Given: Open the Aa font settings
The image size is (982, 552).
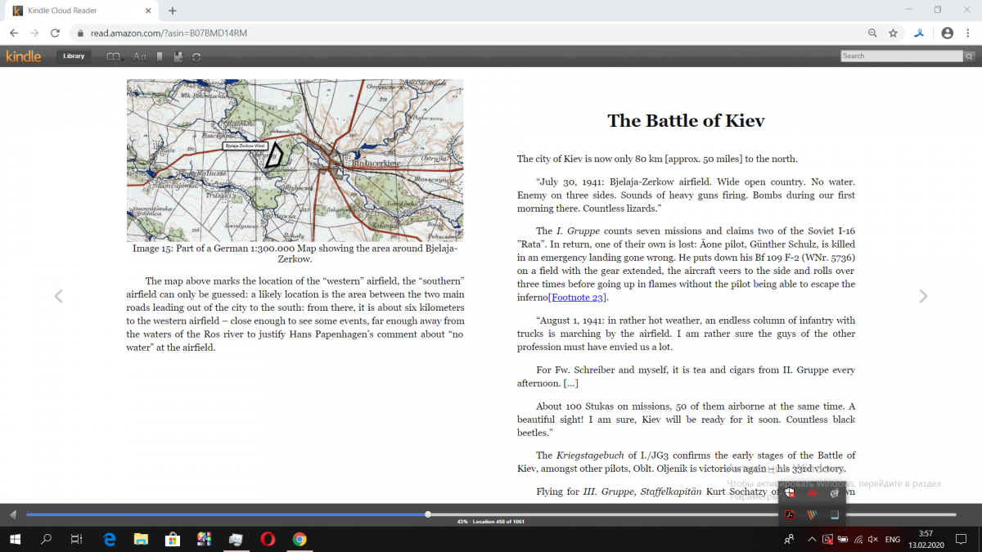Looking at the screenshot, I should 139,56.
